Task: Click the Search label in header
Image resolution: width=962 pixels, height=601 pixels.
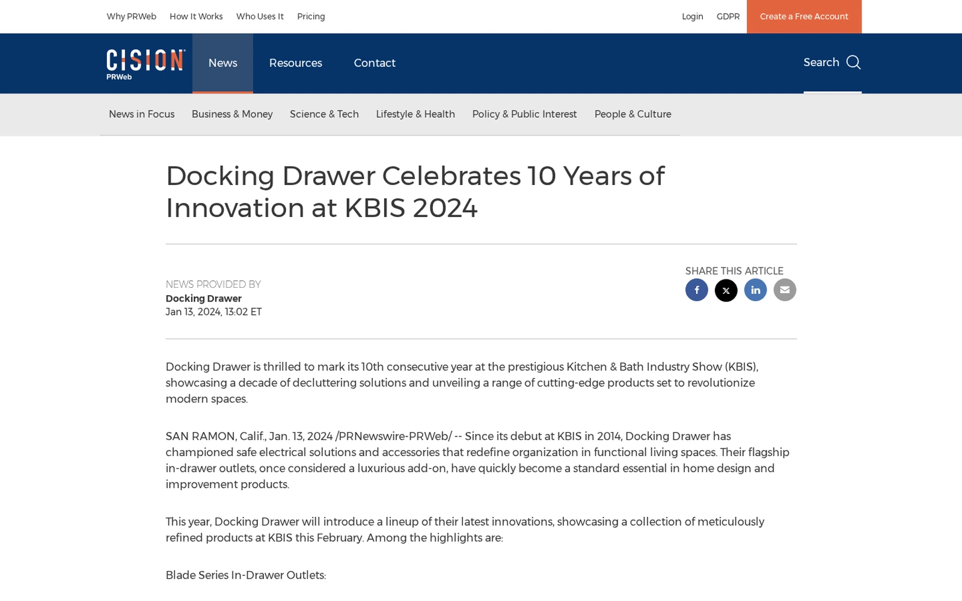Action: click(x=821, y=63)
